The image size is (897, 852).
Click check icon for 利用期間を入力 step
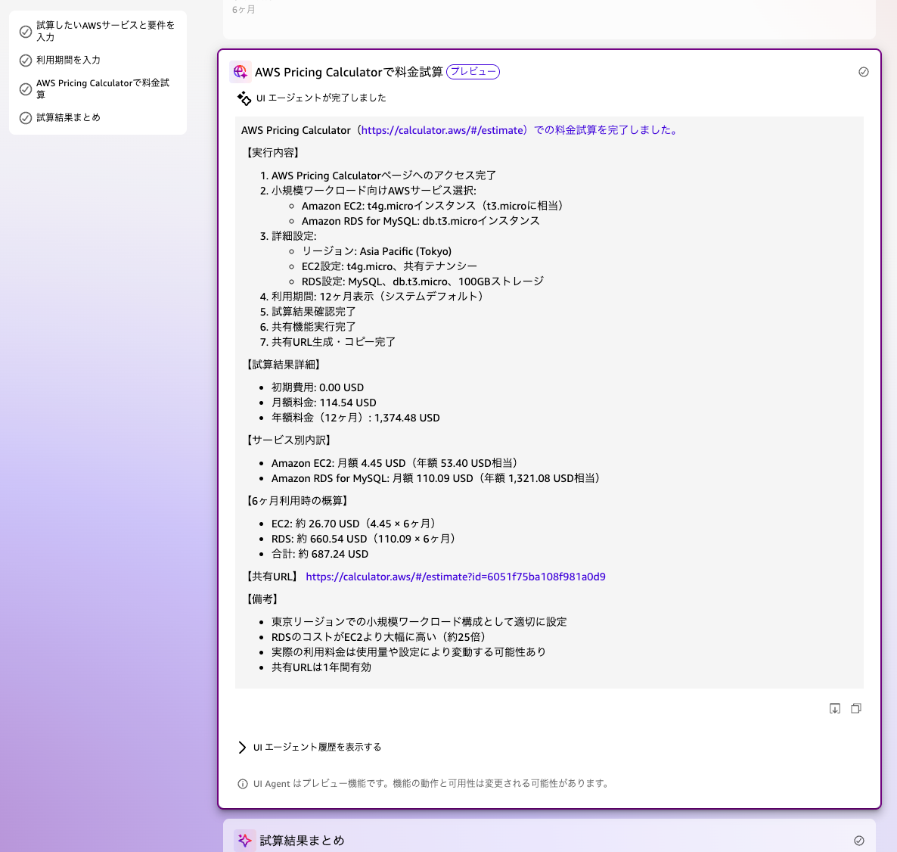[x=25, y=60]
